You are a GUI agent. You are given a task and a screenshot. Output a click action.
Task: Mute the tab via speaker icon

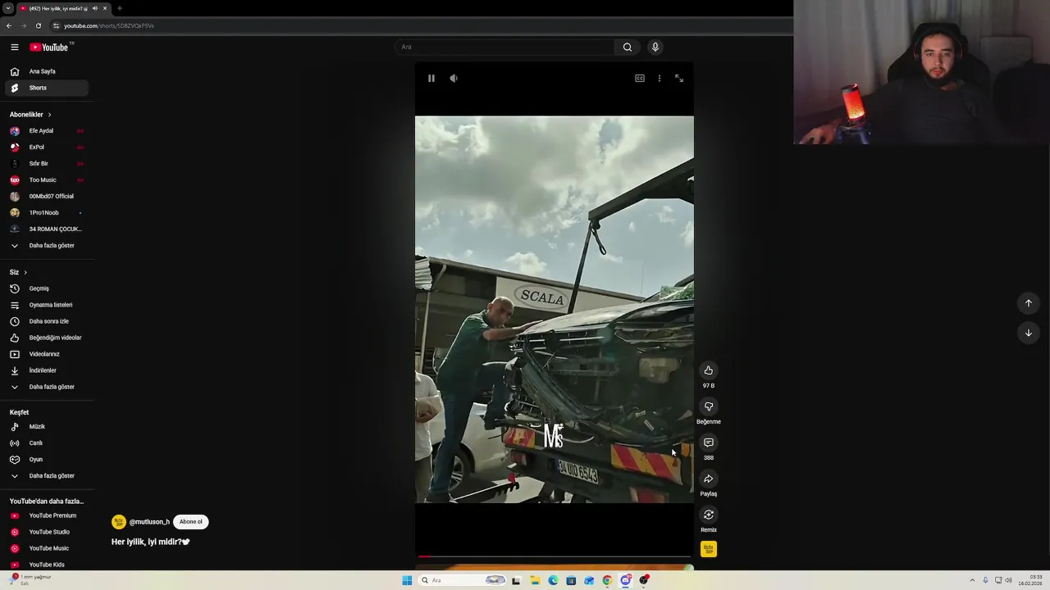(95, 8)
